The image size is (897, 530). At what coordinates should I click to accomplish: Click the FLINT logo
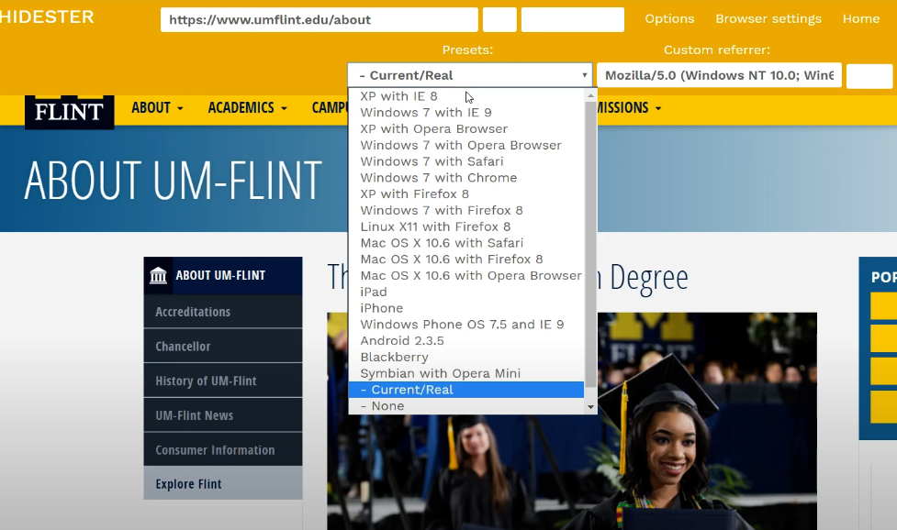pyautogui.click(x=69, y=112)
